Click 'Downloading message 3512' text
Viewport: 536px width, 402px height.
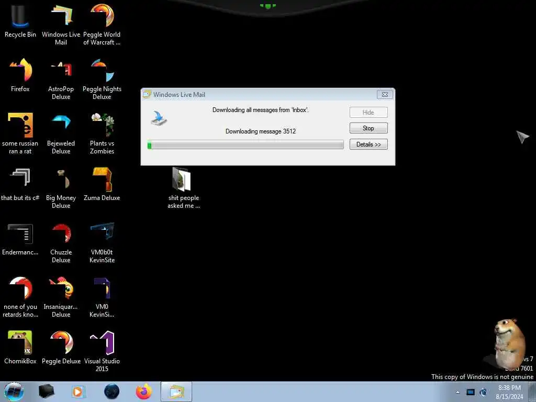tap(261, 131)
